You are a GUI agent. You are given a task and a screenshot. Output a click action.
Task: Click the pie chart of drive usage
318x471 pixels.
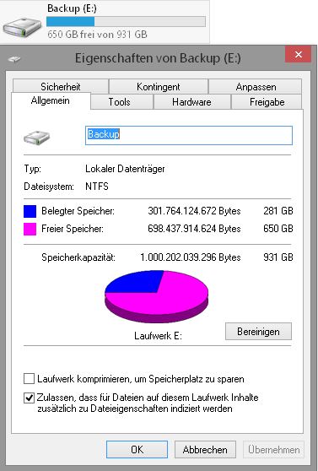pos(156,296)
